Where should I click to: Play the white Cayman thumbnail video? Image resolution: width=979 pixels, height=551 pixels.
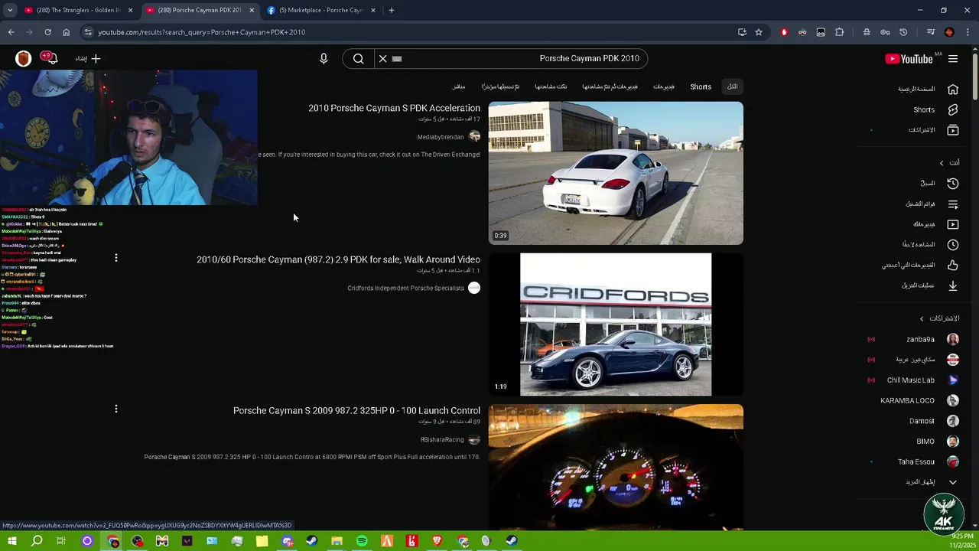[616, 173]
